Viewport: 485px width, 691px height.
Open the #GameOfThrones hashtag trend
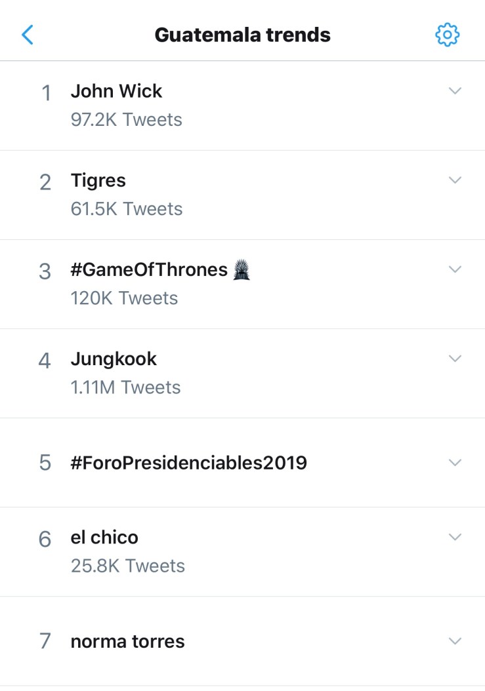(x=149, y=269)
